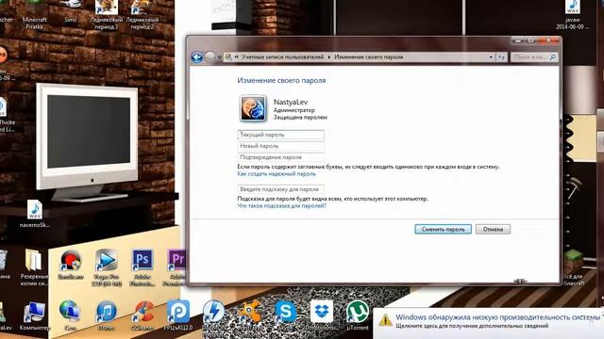The image size is (604, 339).
Task: Open the recent pages dropdown beside the nav arrows
Action: (219, 57)
